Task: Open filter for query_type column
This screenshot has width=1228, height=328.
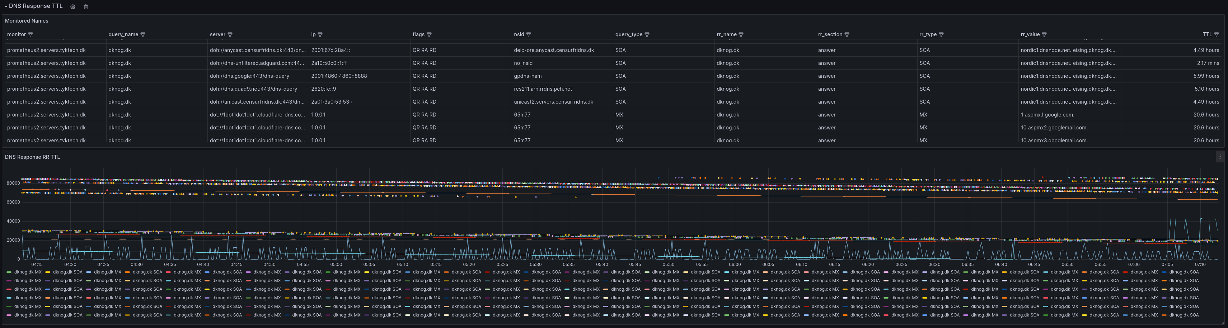Action: [x=647, y=35]
